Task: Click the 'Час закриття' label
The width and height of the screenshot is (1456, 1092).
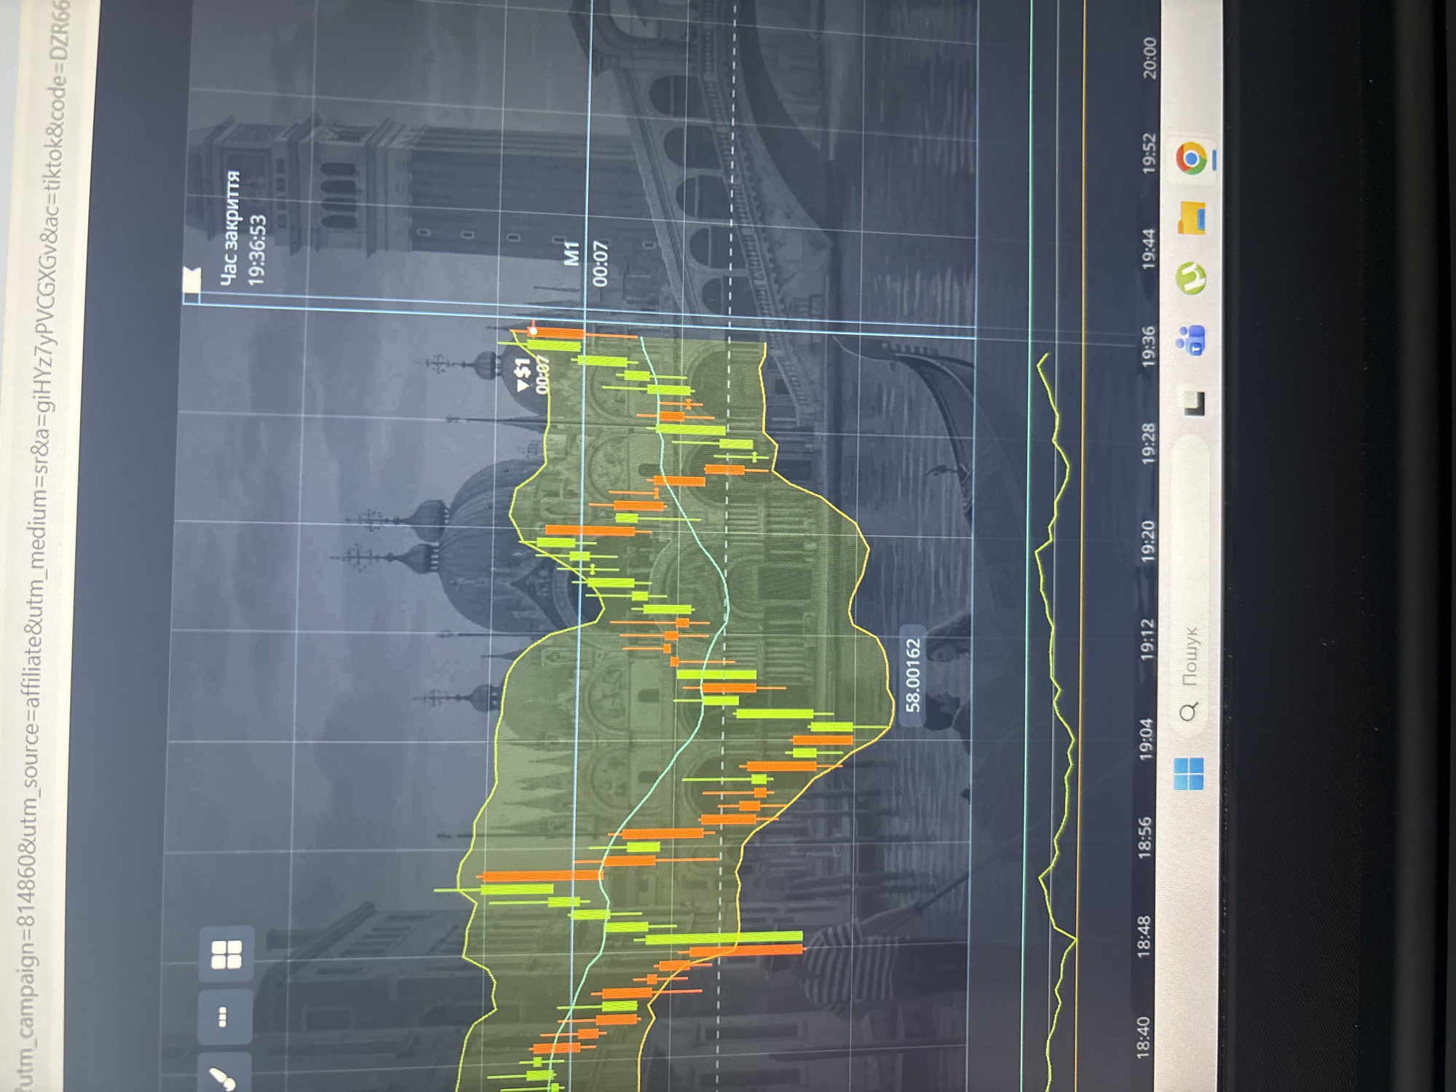Action: [x=229, y=229]
